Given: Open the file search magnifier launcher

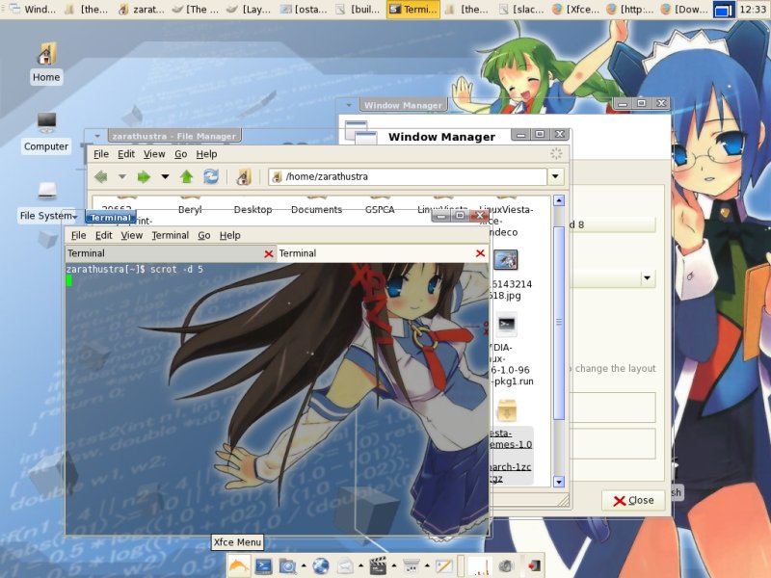Looking at the screenshot, I should click(x=287, y=566).
